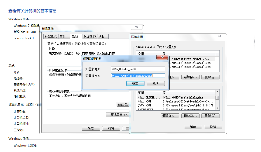Edit the selected system variable
261x152 pixels.
[x=190, y=115]
